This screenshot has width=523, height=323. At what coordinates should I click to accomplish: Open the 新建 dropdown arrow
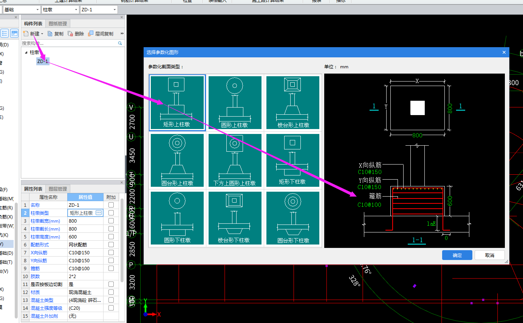tap(42, 34)
